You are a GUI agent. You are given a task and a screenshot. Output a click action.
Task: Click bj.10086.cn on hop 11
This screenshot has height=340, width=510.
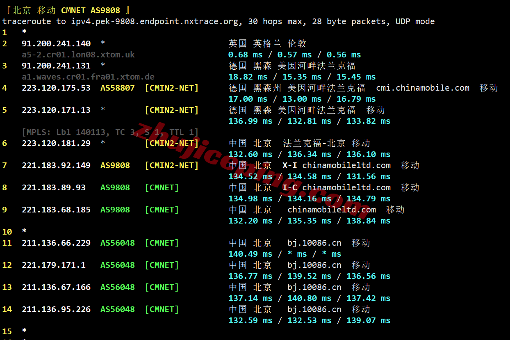[x=314, y=243]
